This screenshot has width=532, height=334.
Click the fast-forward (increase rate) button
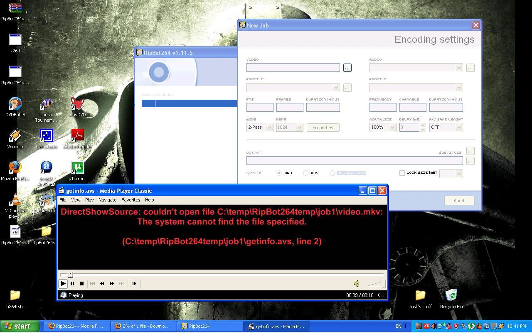click(112, 284)
